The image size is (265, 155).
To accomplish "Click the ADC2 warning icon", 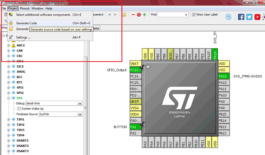I will tap(13, 45).
